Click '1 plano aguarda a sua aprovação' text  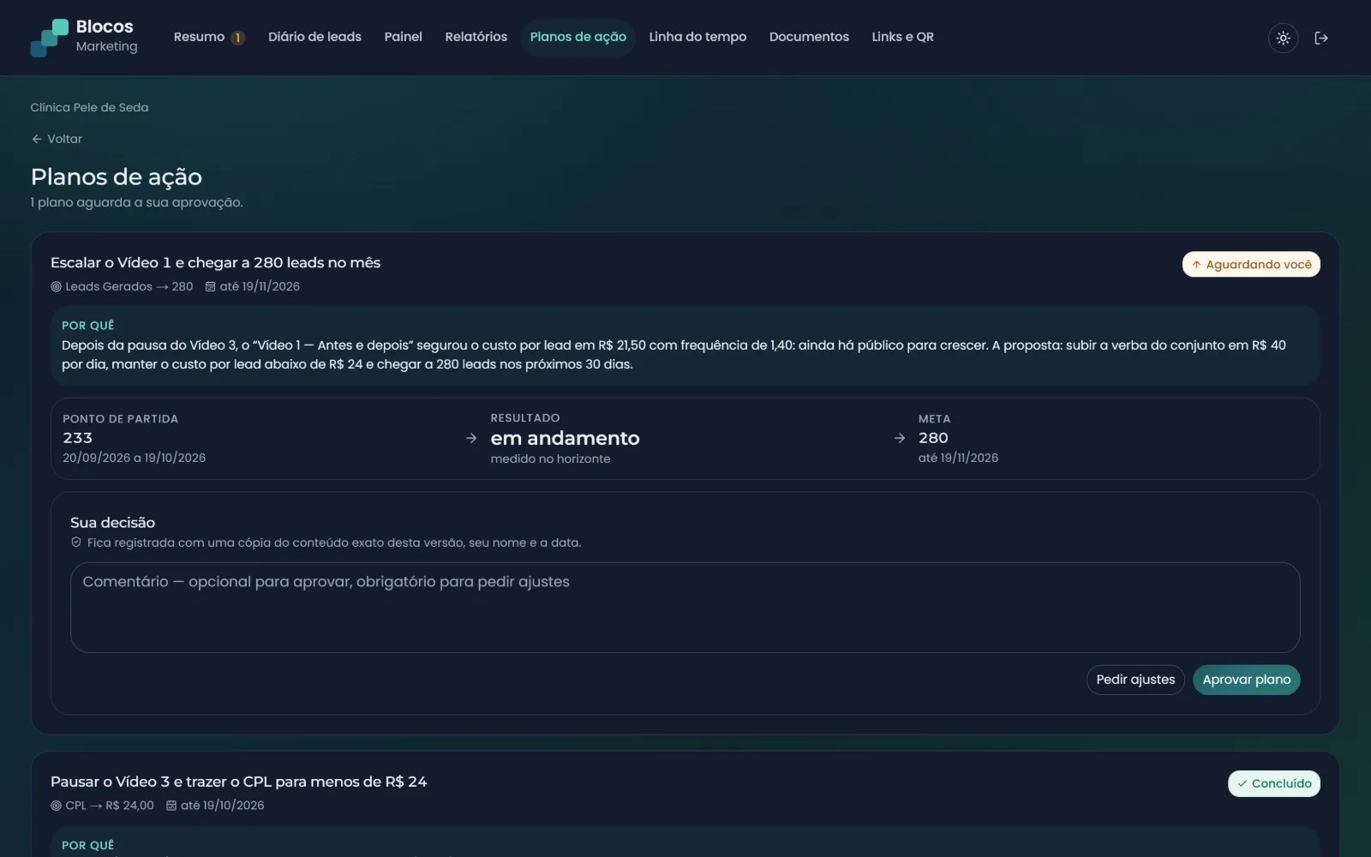coord(136,202)
